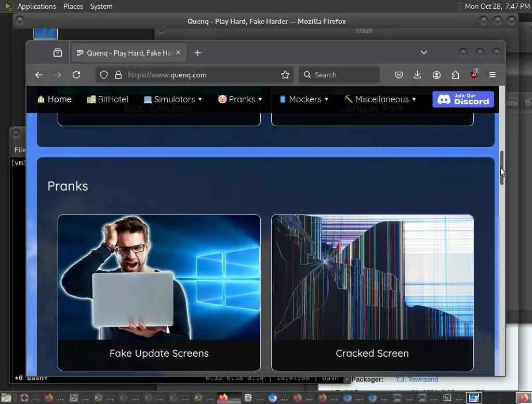Focus the Firefox Search box

tap(339, 75)
